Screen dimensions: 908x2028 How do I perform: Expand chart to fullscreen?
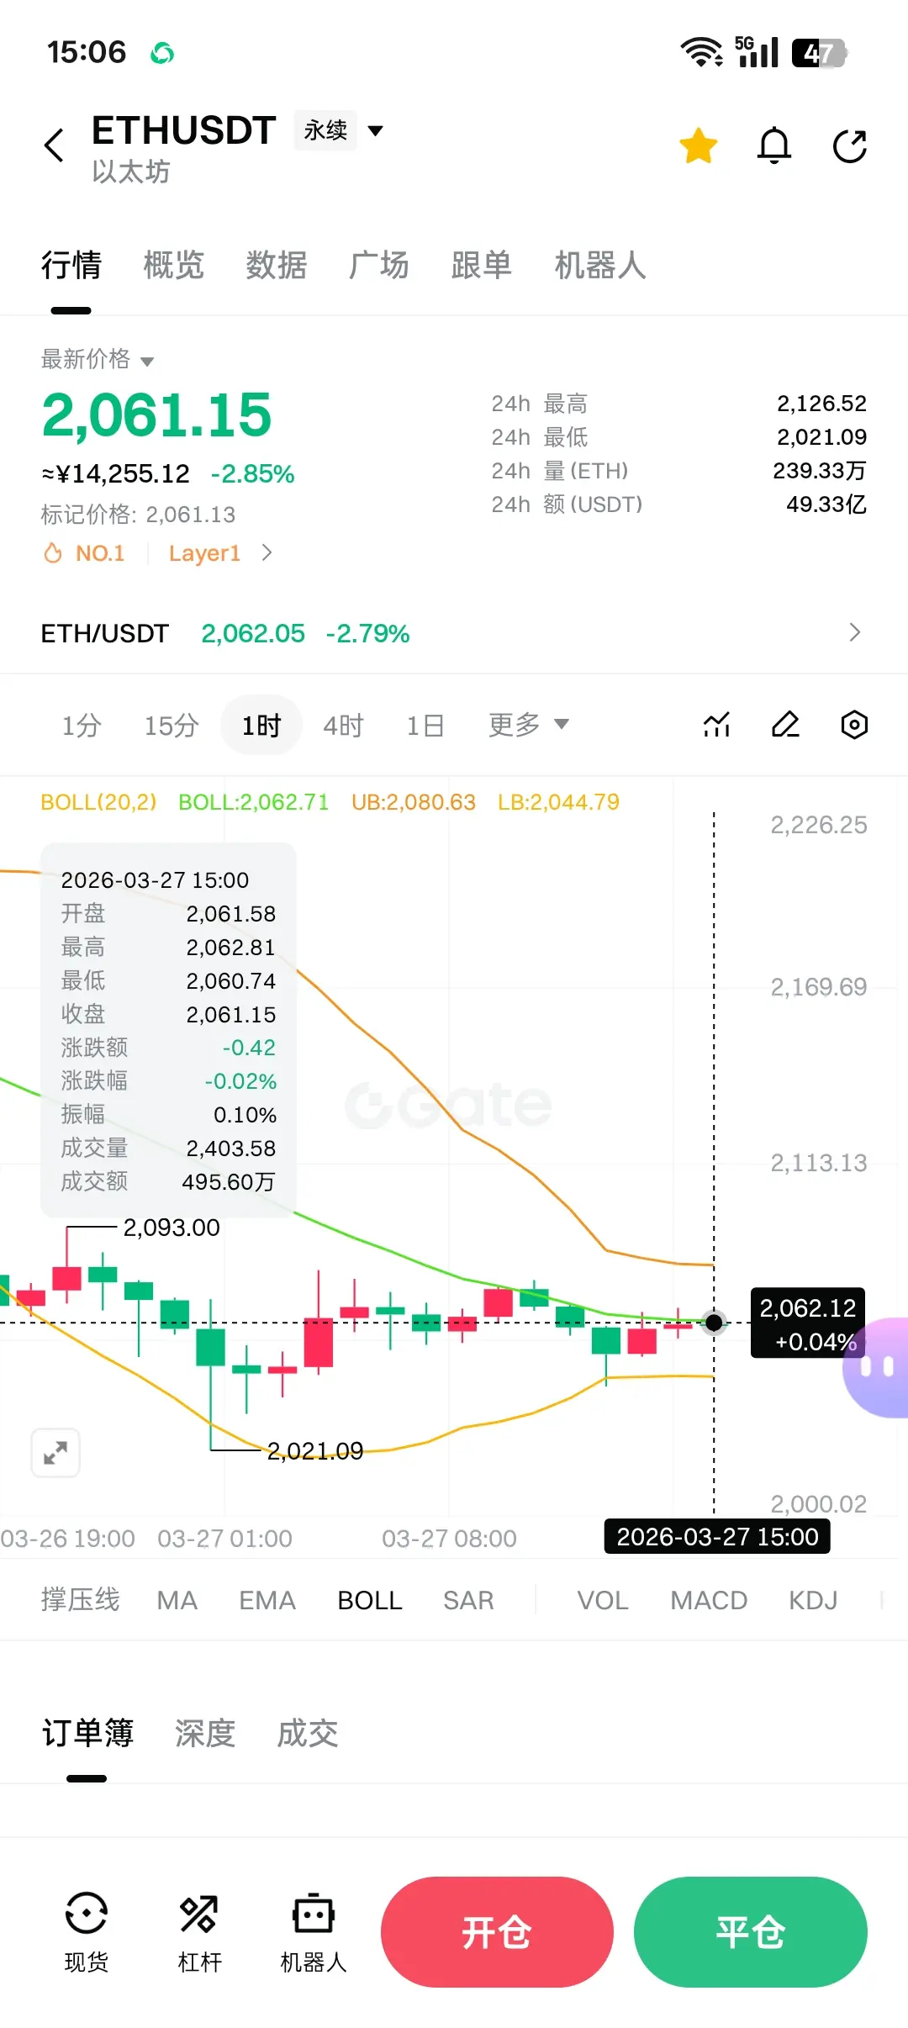[x=55, y=1452]
